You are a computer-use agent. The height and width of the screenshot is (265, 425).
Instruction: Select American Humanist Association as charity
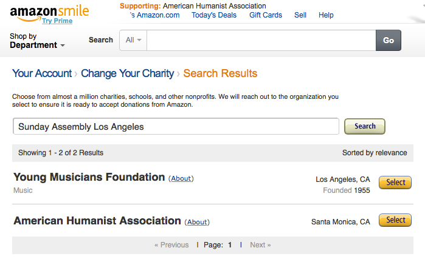(395, 220)
